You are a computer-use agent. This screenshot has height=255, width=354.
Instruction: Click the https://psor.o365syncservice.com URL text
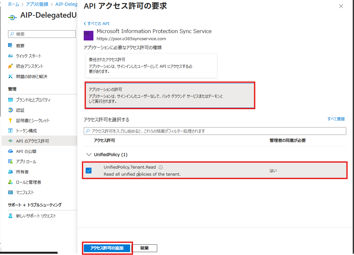[131, 39]
